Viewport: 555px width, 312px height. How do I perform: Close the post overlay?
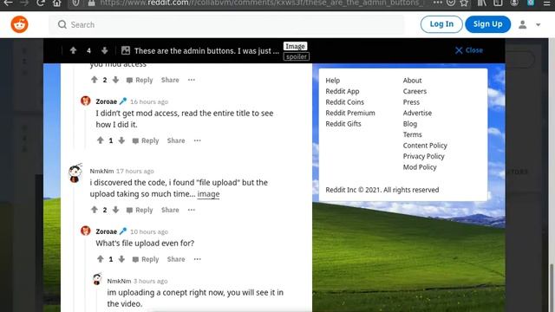(x=468, y=50)
